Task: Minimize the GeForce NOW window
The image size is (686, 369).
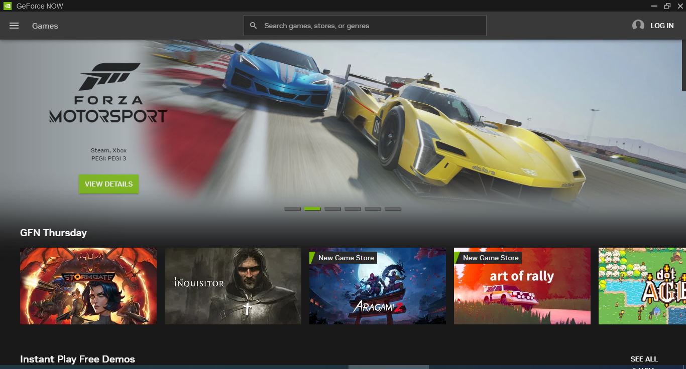Action: click(x=654, y=6)
